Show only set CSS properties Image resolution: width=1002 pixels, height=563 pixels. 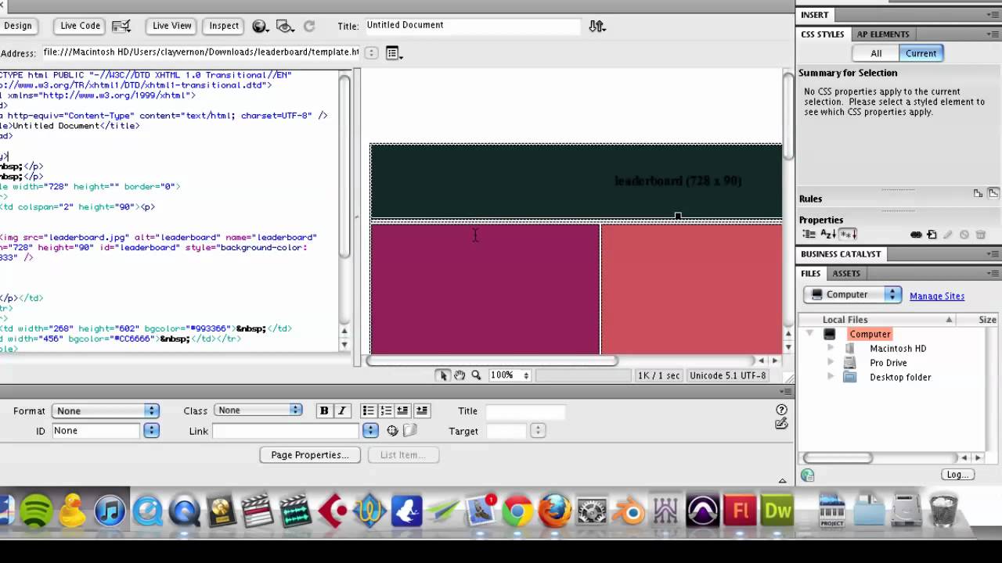pos(849,235)
